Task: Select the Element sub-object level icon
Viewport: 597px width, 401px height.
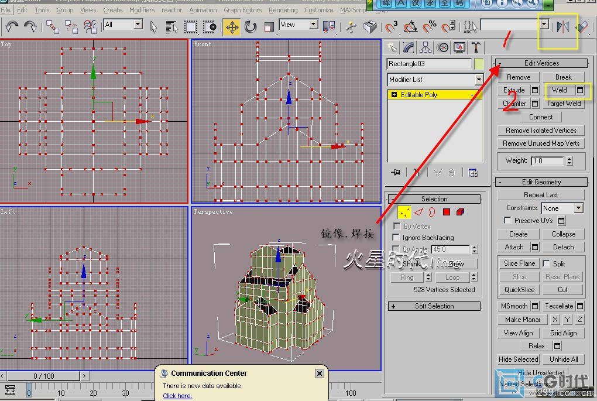Action: 460,212
